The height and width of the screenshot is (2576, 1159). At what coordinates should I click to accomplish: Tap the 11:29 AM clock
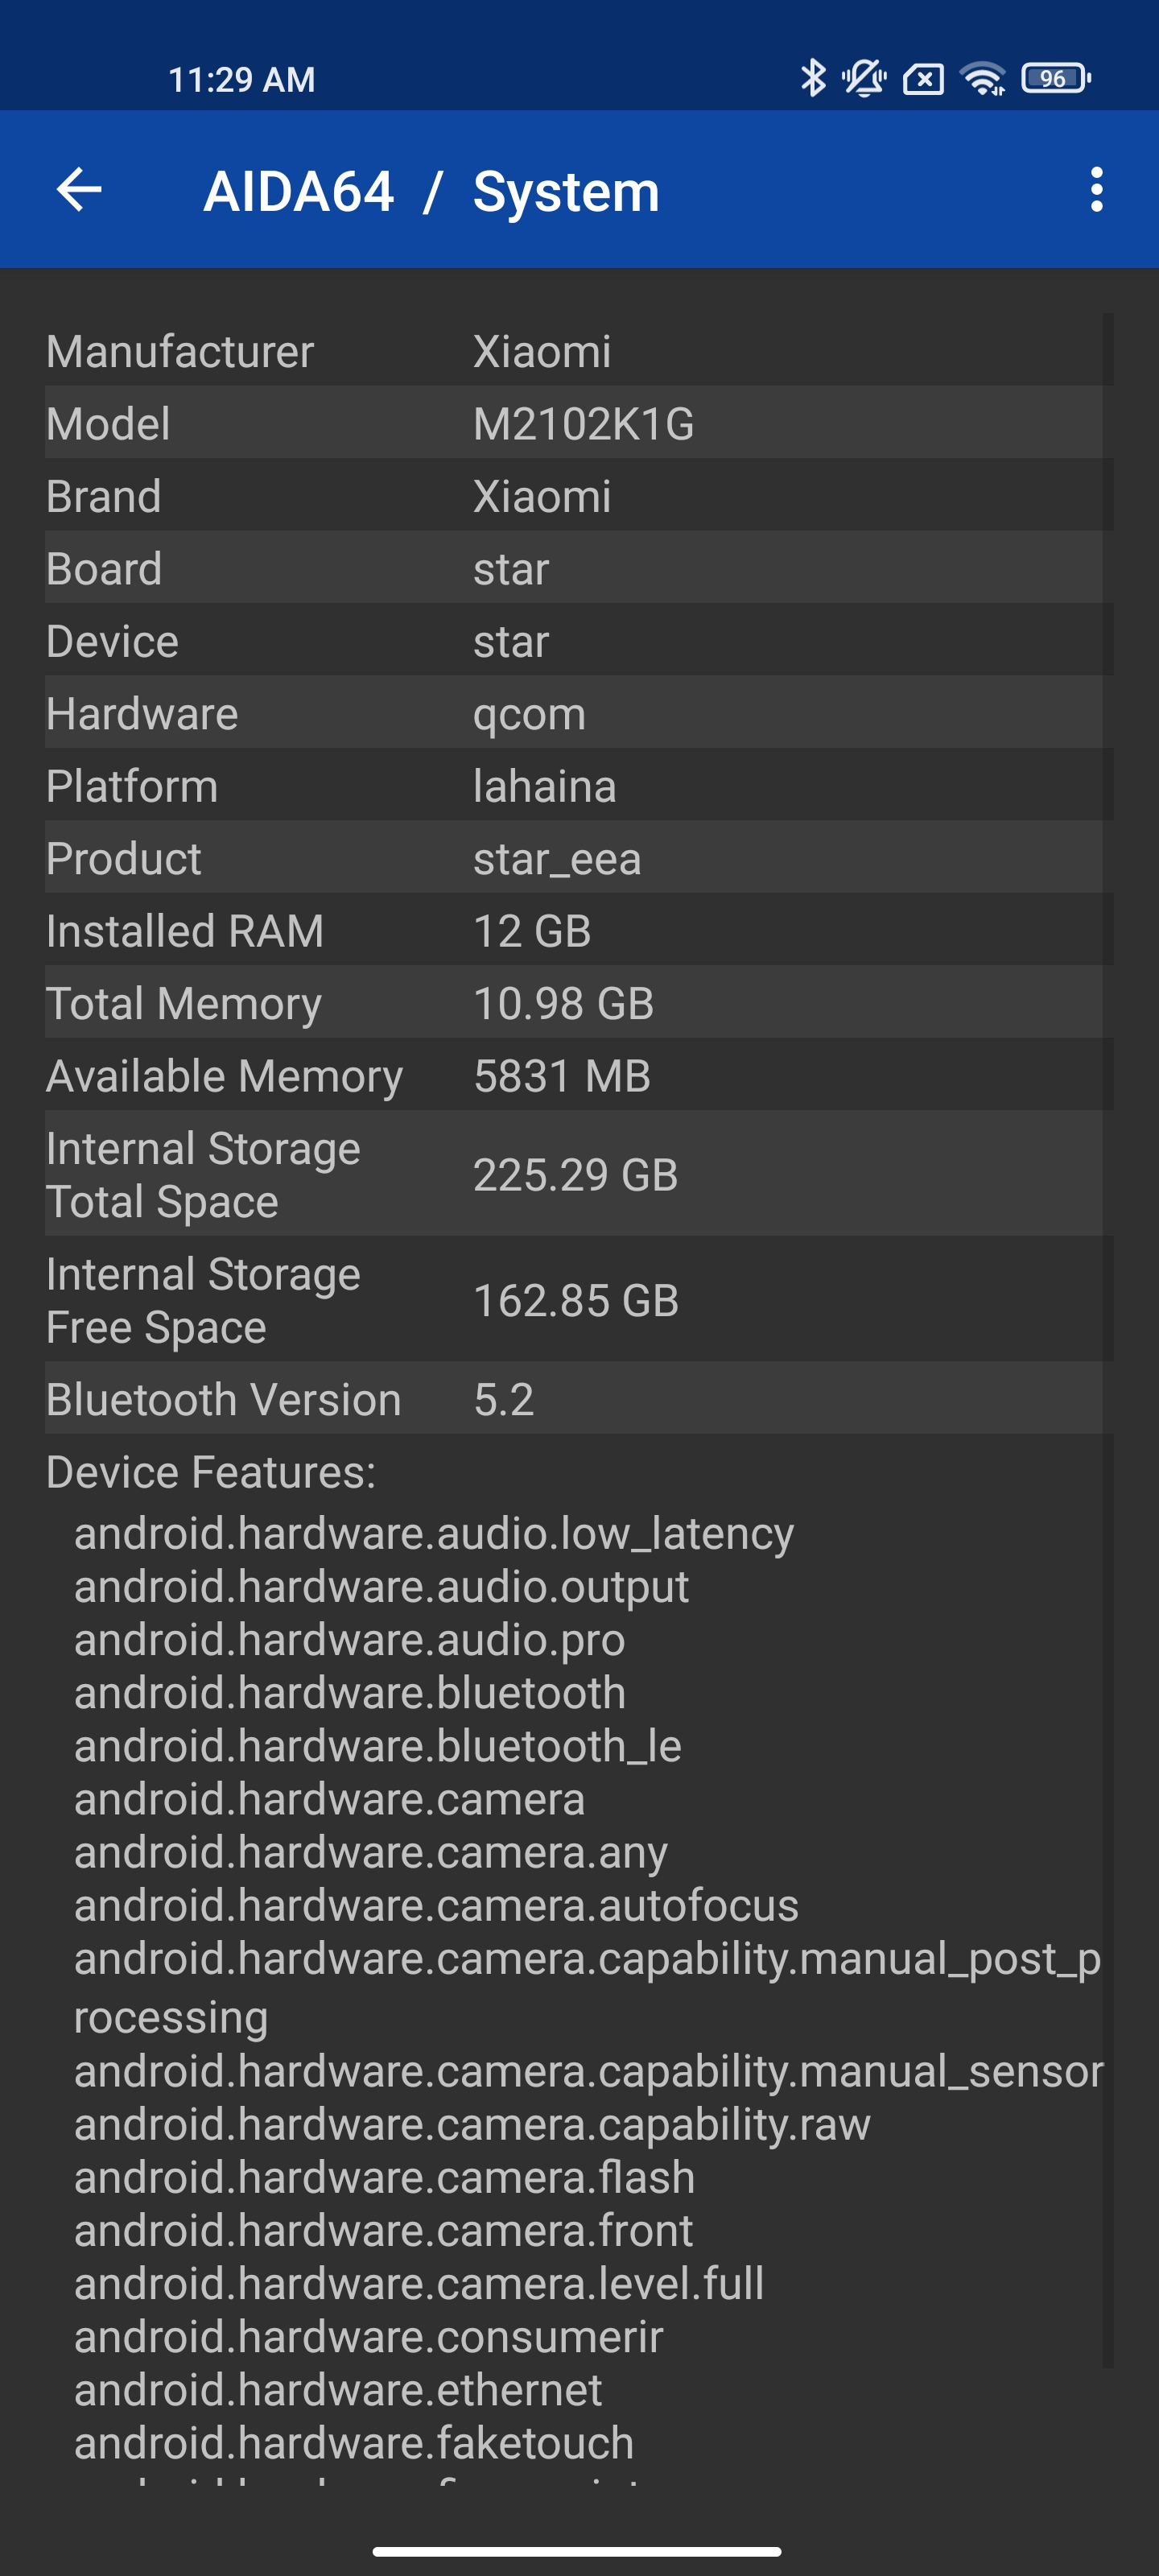241,80
